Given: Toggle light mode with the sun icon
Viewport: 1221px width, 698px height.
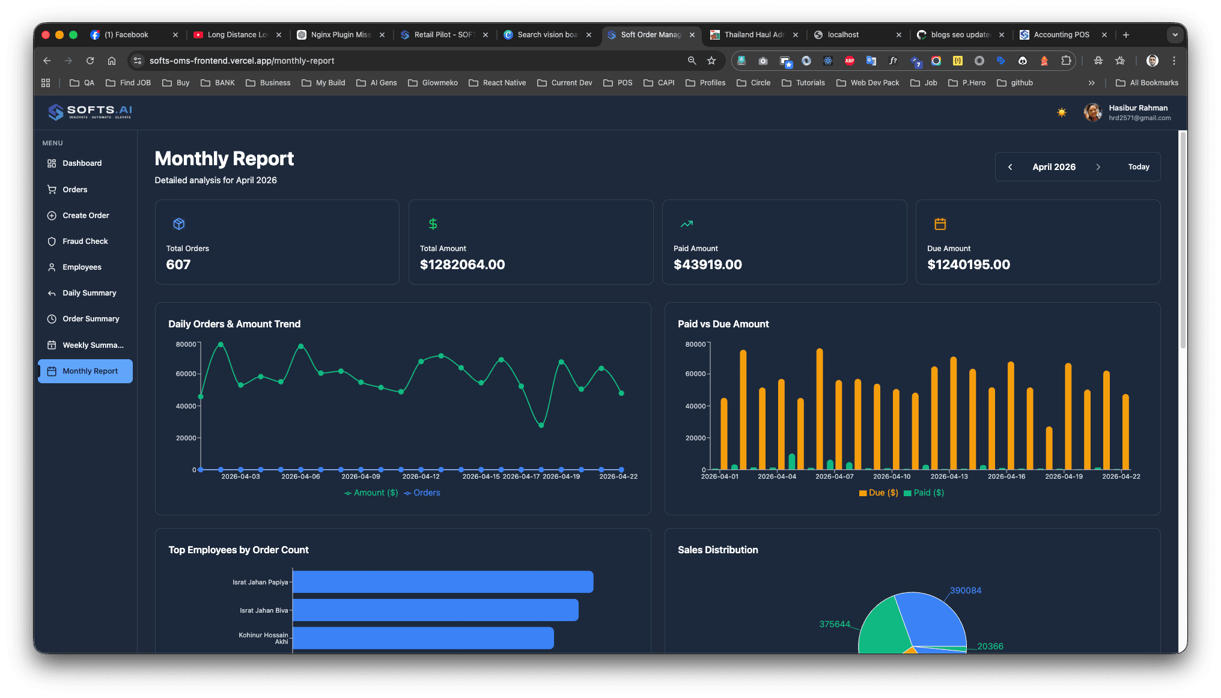Looking at the screenshot, I should tap(1061, 112).
